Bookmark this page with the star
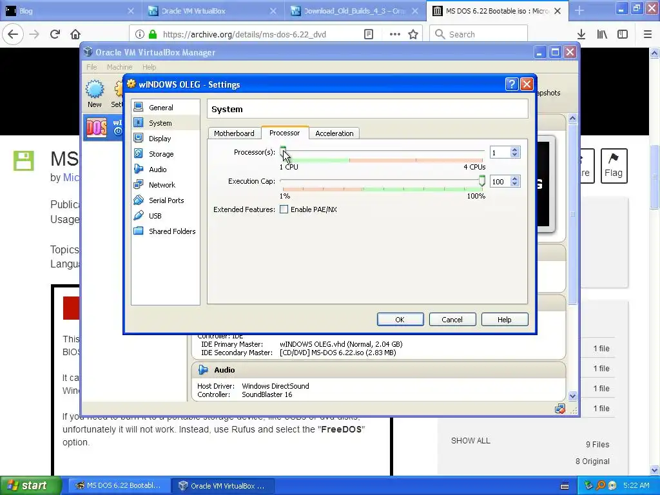The height and width of the screenshot is (495, 660). click(x=413, y=34)
